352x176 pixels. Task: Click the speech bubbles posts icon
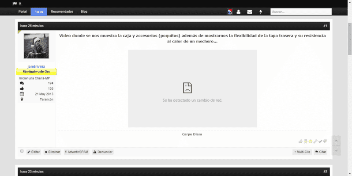coord(22,83)
